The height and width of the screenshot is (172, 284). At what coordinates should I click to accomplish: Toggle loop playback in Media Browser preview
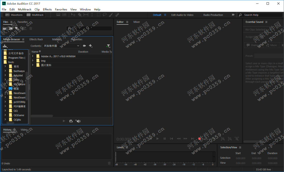pos(71,121)
